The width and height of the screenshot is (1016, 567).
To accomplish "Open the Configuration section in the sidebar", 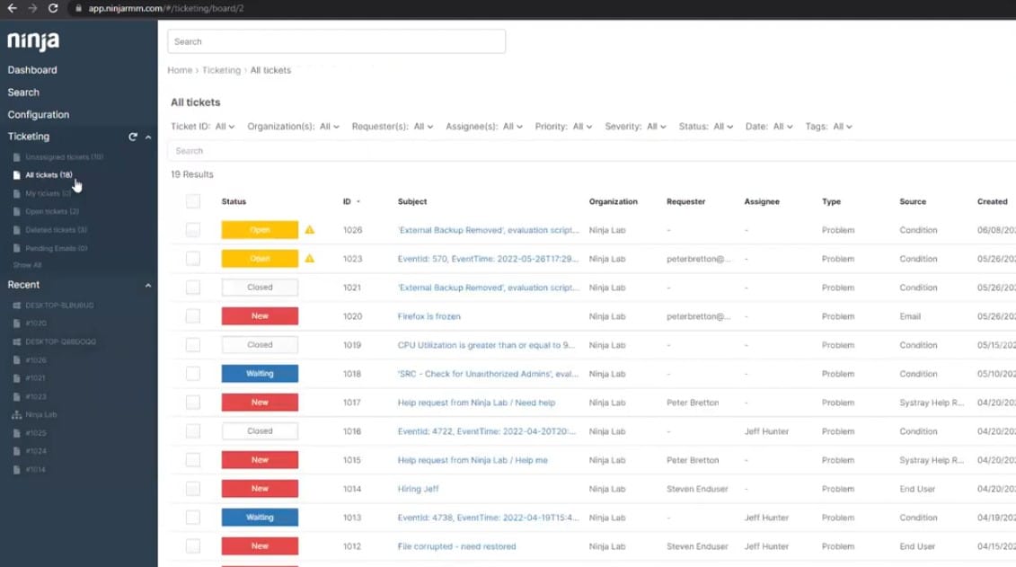I will [x=39, y=114].
